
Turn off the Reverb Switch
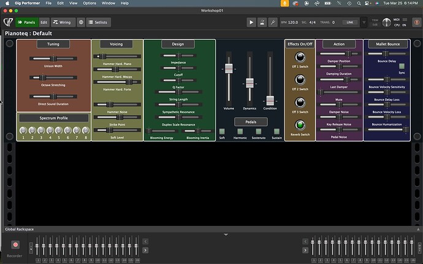300,125
